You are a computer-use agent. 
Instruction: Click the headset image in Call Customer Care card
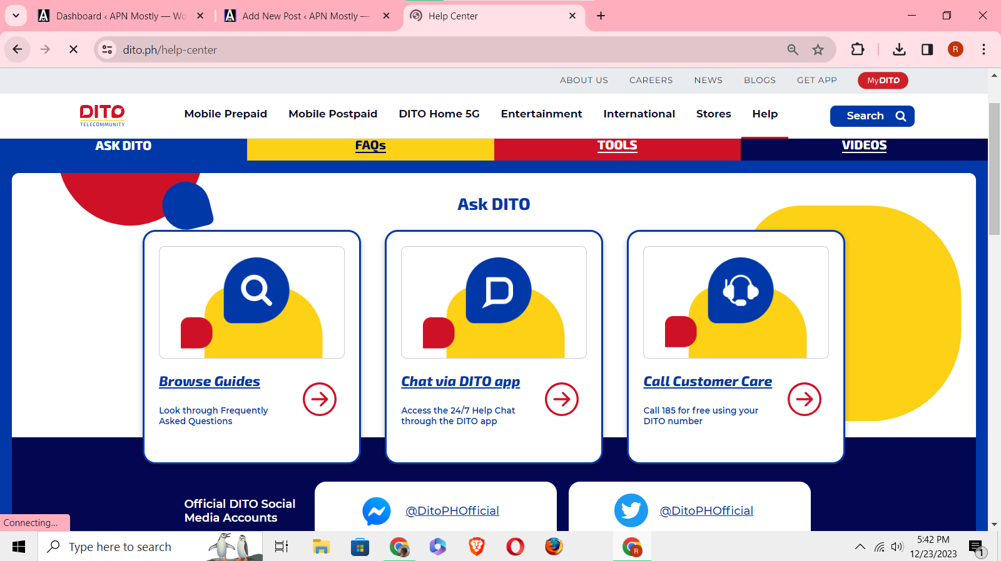coord(736,302)
